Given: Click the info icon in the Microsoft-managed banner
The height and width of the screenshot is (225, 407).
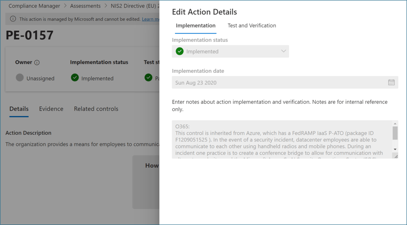Looking at the screenshot, I should click(x=13, y=19).
